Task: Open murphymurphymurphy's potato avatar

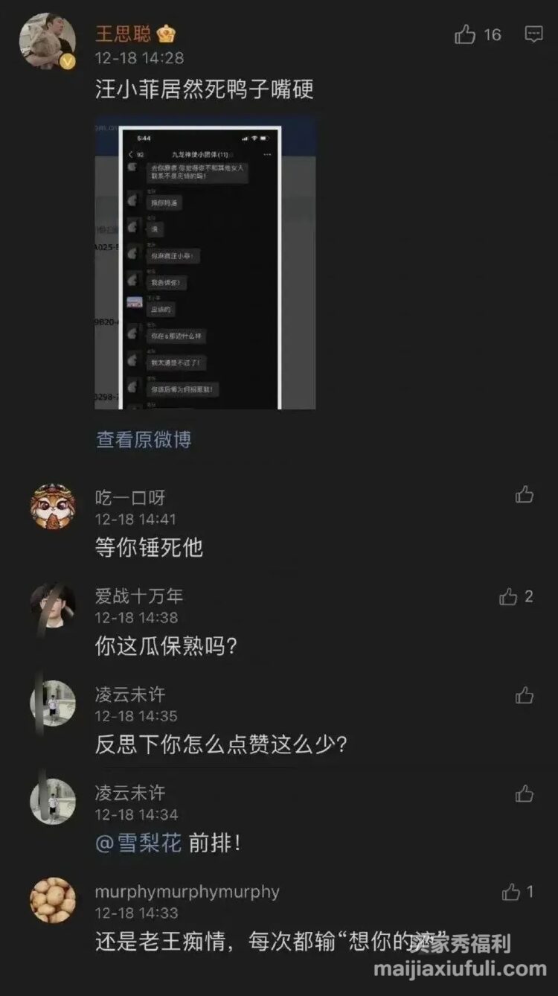Action: coord(52,900)
